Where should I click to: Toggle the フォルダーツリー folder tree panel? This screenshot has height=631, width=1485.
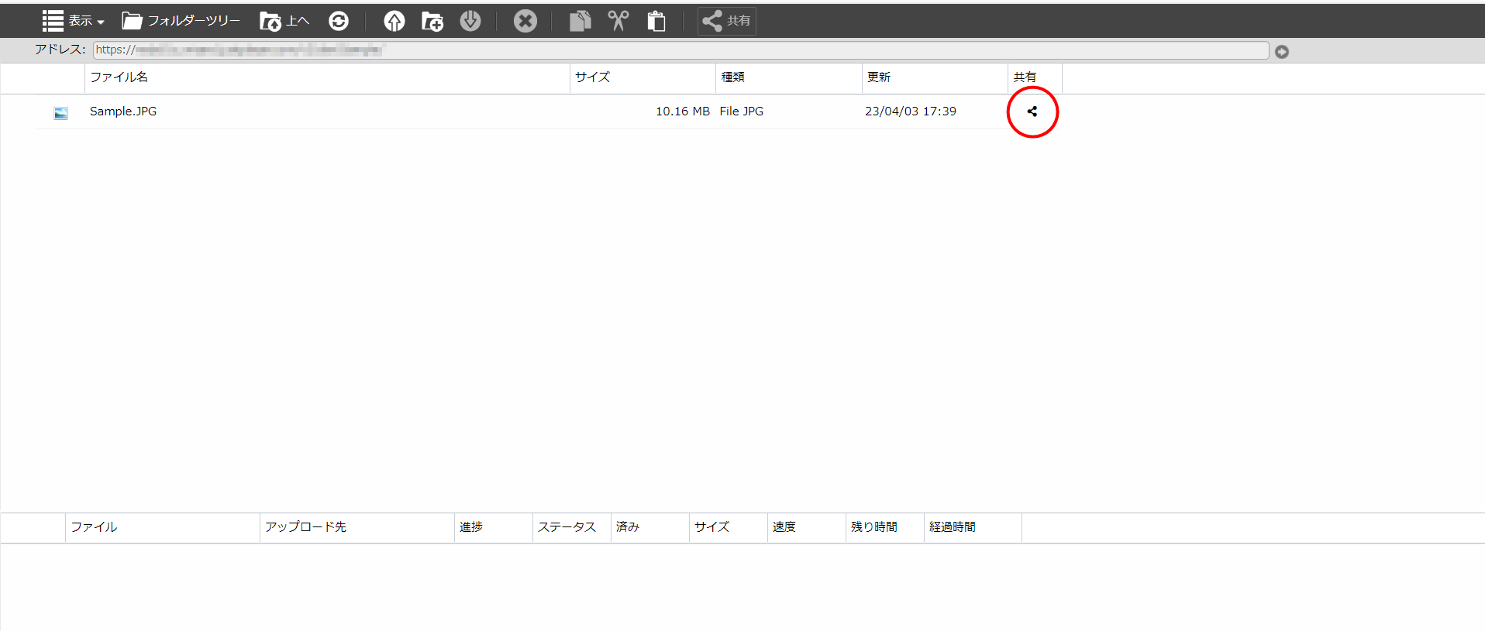[x=181, y=21]
